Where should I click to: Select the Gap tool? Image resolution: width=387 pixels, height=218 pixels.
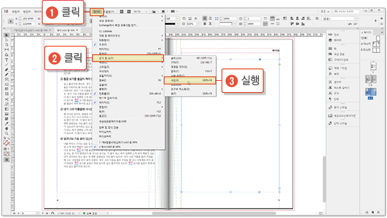click(7, 50)
